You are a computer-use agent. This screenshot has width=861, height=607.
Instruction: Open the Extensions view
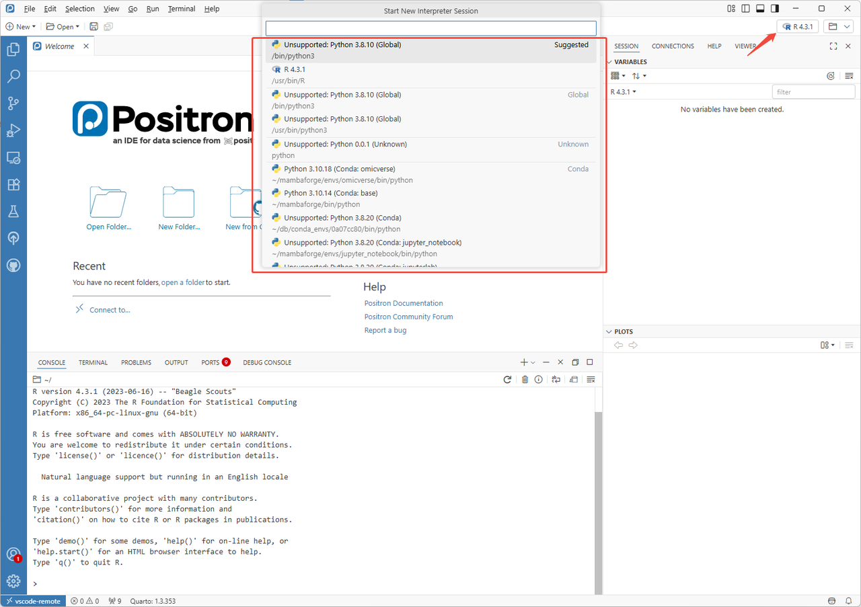tap(13, 184)
